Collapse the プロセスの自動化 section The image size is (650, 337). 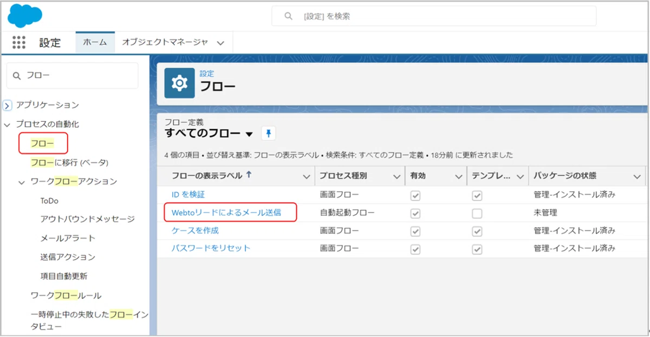tap(7, 124)
